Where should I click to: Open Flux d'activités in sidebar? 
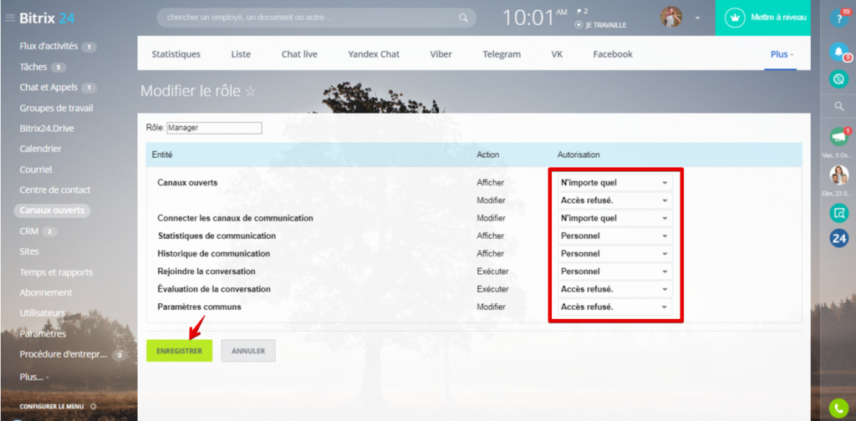tap(48, 46)
